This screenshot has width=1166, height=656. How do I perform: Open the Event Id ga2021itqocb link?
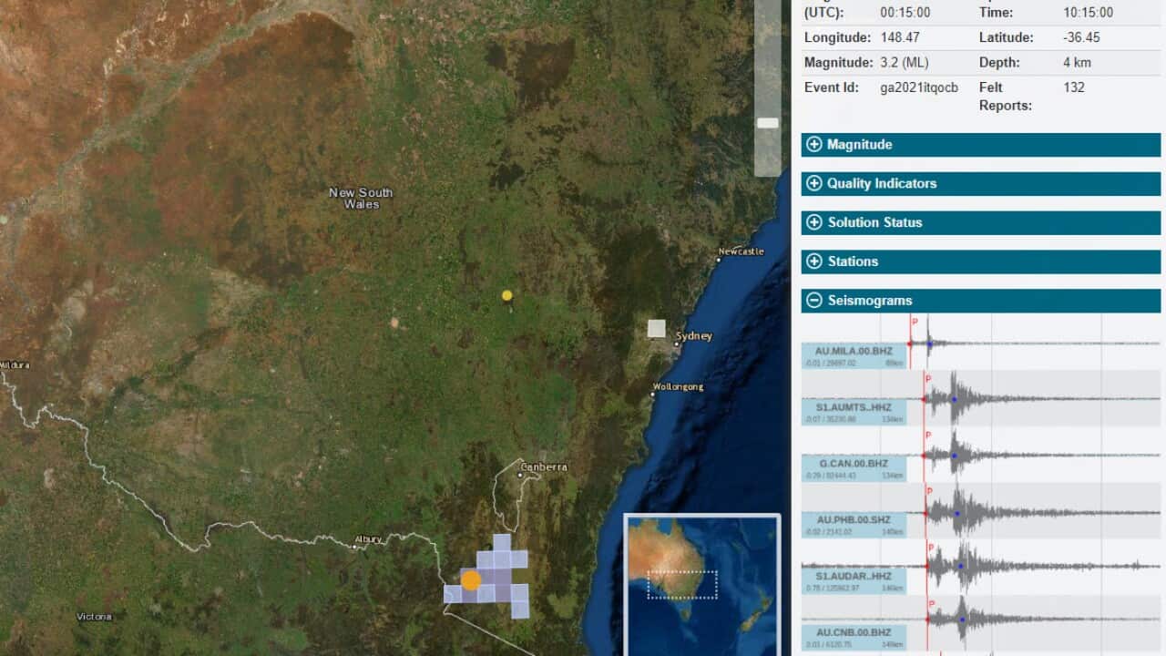918,87
